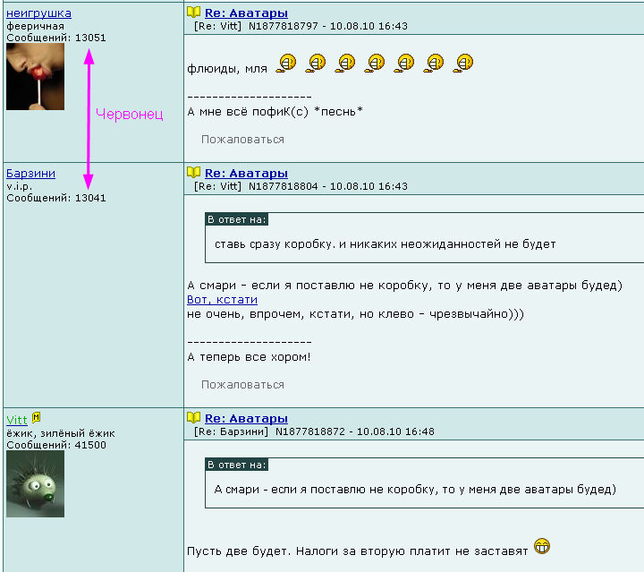Open "Re: Аватары" title in Vitt's post
This screenshot has width=644, height=572.
pos(246,418)
